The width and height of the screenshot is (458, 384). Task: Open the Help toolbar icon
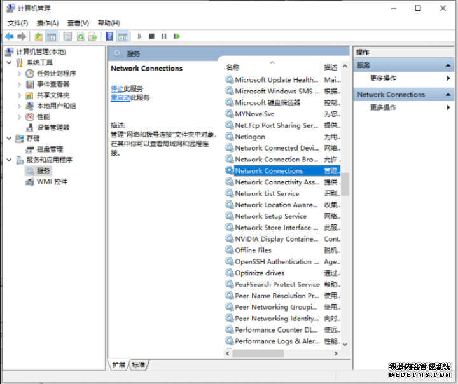click(109, 36)
